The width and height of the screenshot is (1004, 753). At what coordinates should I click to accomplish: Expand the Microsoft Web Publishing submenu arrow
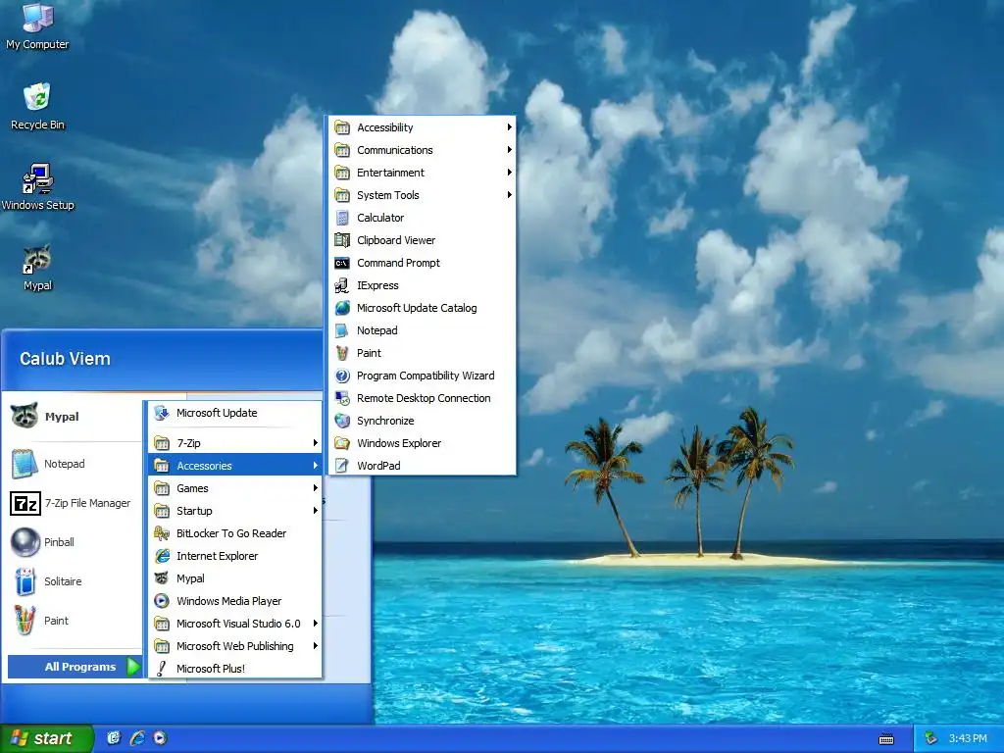coord(315,645)
